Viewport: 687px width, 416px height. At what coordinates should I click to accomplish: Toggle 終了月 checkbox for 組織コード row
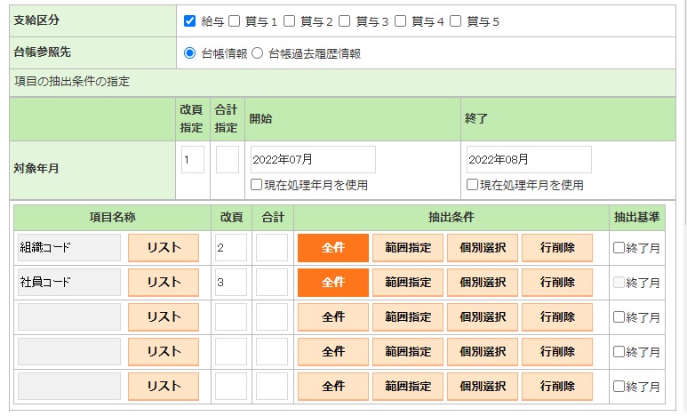619,248
